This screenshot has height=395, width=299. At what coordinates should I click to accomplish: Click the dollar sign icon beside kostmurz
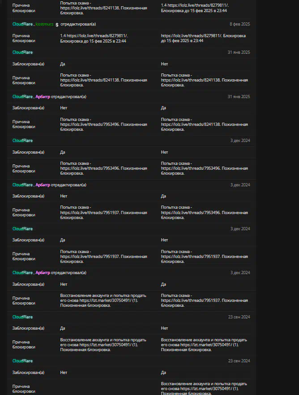pos(57,25)
